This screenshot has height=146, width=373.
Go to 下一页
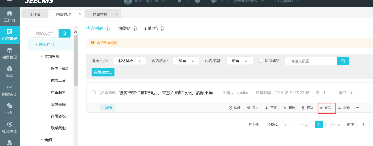click(x=335, y=125)
